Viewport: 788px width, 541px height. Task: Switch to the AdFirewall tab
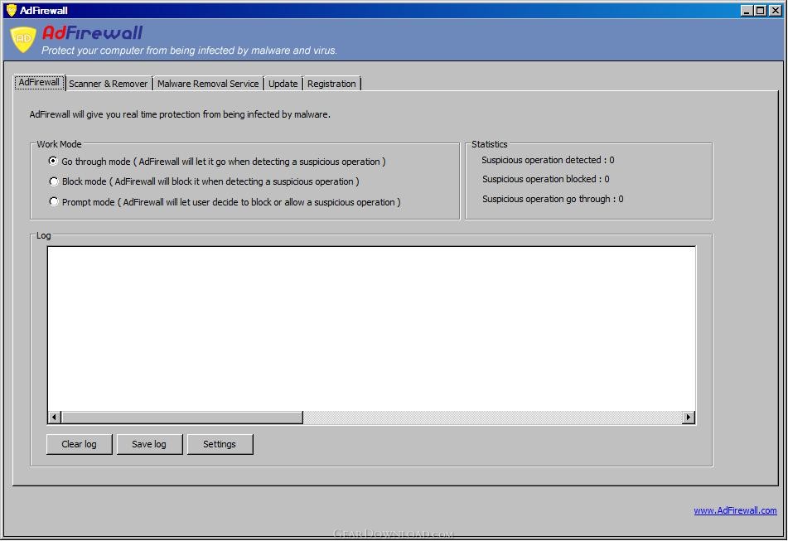[x=39, y=82]
